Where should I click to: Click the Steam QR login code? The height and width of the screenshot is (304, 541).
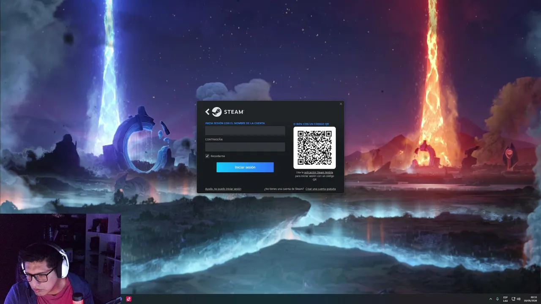pyautogui.click(x=314, y=148)
